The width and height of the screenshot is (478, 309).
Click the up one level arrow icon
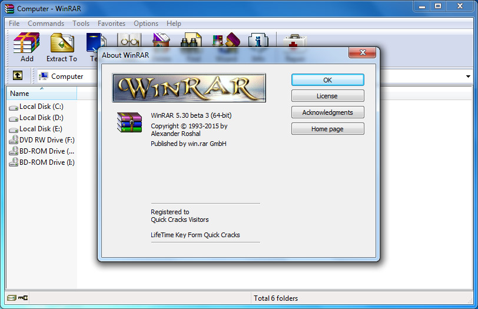click(x=18, y=75)
